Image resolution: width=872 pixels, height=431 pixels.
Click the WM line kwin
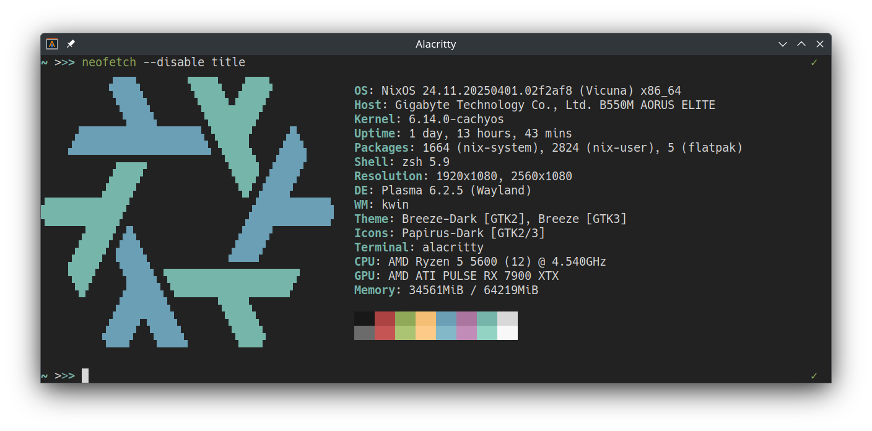coord(381,204)
